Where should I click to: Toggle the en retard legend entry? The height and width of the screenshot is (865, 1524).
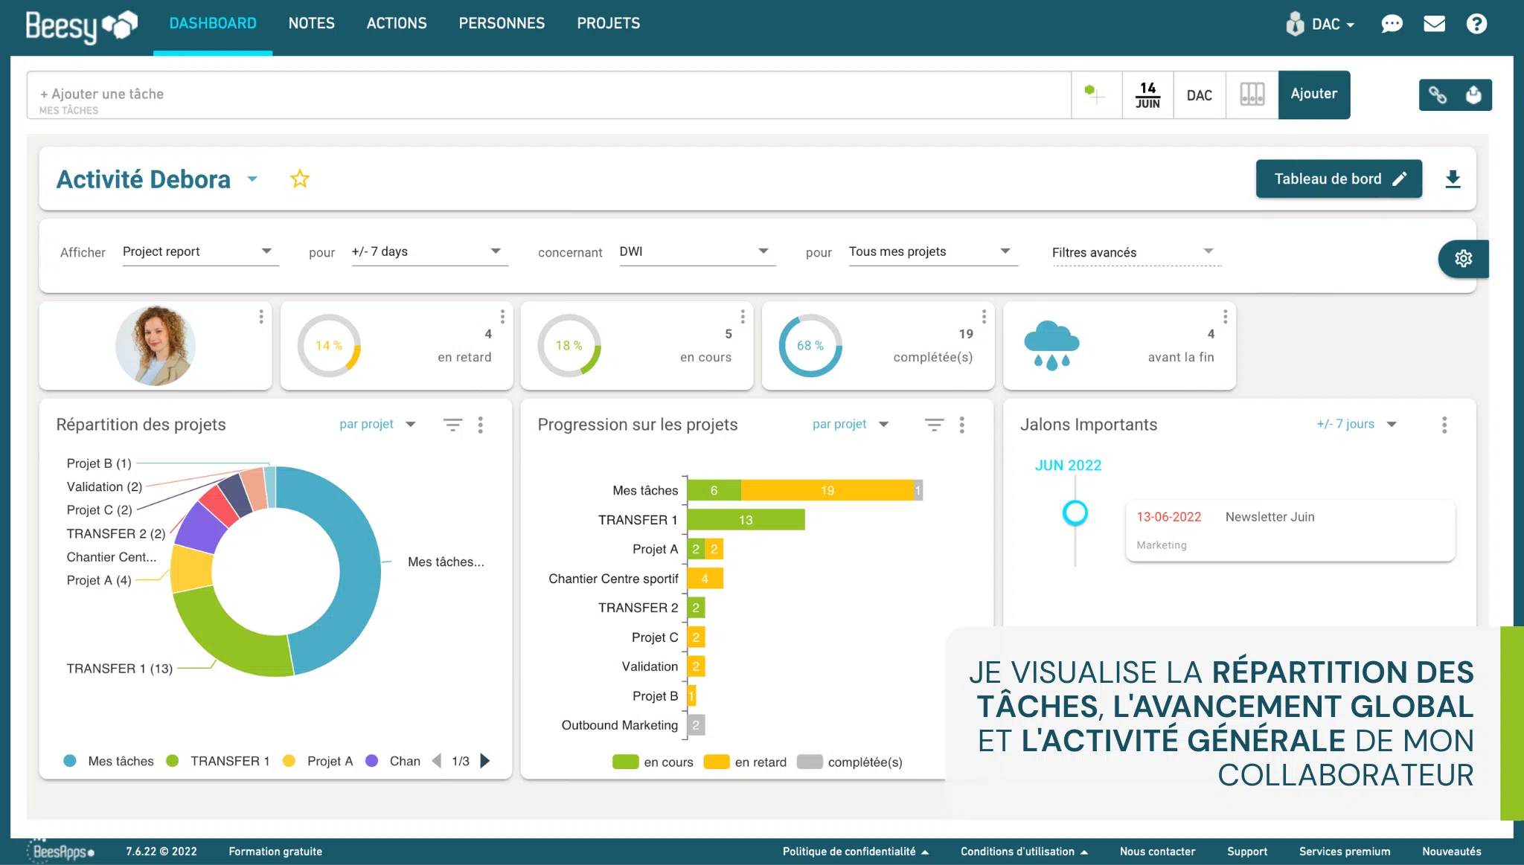point(745,762)
